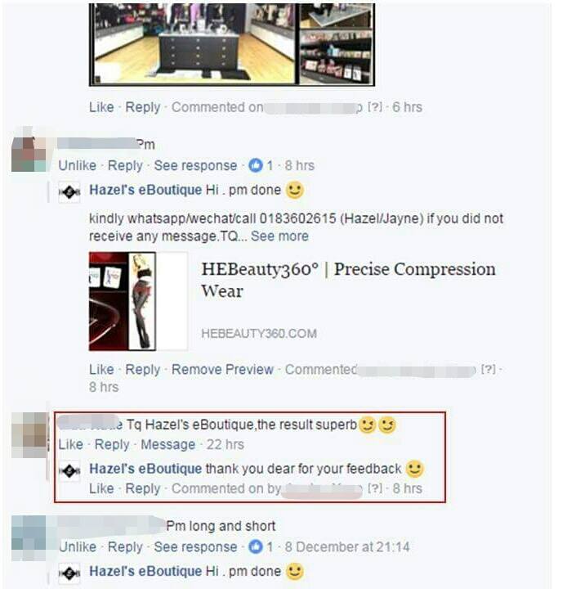Open the shop interior photo at top

click(232, 44)
